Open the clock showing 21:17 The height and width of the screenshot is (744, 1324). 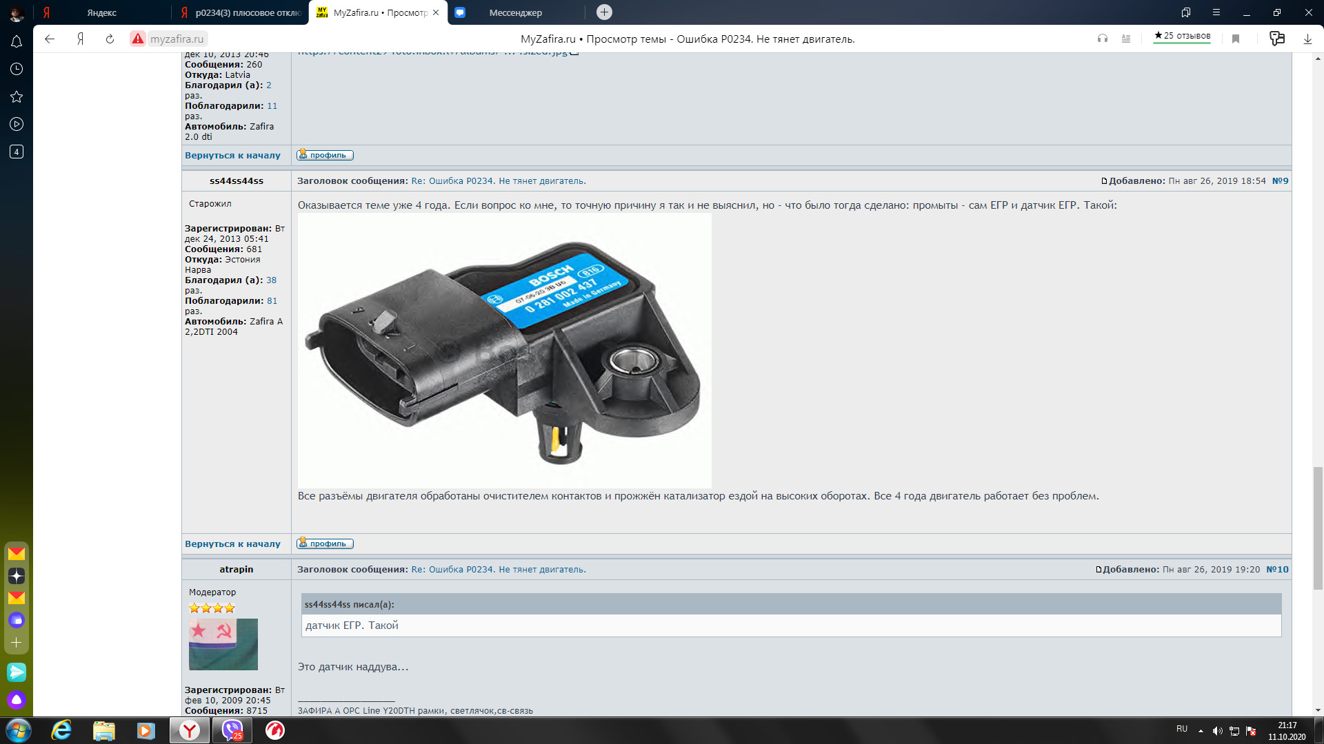tap(1287, 731)
